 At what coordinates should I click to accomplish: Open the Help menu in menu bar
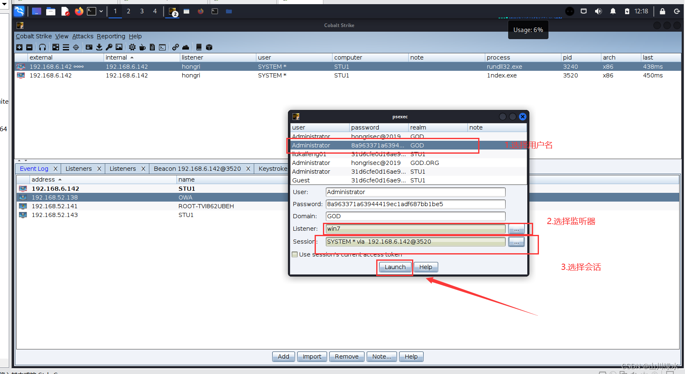tap(135, 36)
